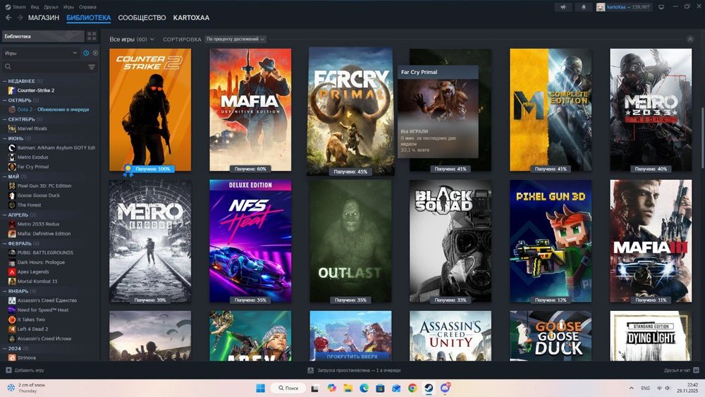Click the Библиотека home button
The height and width of the screenshot is (397, 705).
pyautogui.click(x=43, y=36)
